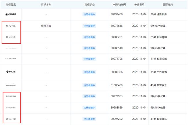The width and height of the screenshot is (188, 125).
Task: Open the 顺风不浪 trademark image in row 50972618
Action: 11,26
